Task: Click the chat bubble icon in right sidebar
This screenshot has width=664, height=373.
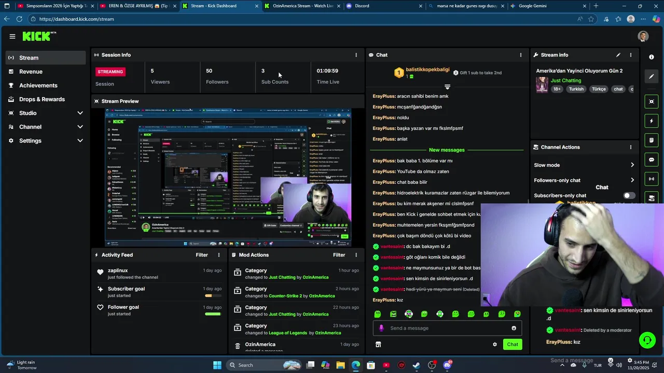Action: tap(652, 160)
